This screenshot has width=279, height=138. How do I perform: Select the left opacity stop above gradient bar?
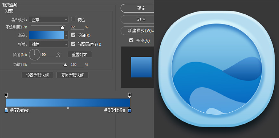[6, 95]
